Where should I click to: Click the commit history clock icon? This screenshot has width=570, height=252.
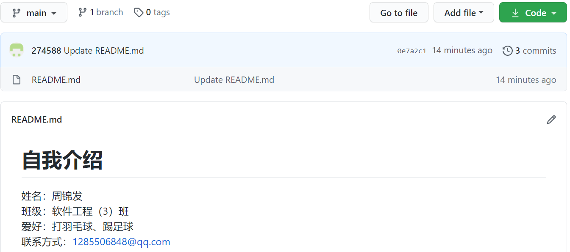(507, 51)
